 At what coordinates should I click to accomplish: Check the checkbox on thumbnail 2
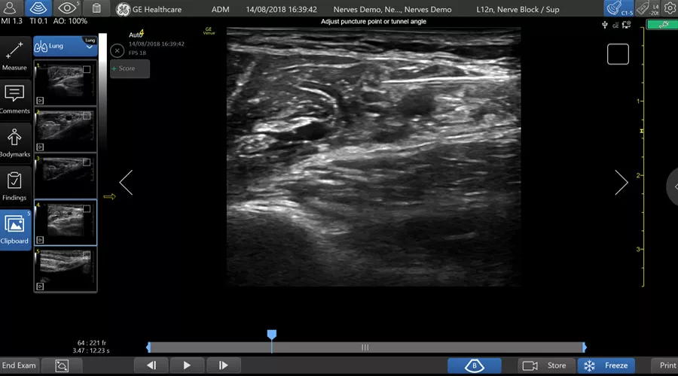87,116
